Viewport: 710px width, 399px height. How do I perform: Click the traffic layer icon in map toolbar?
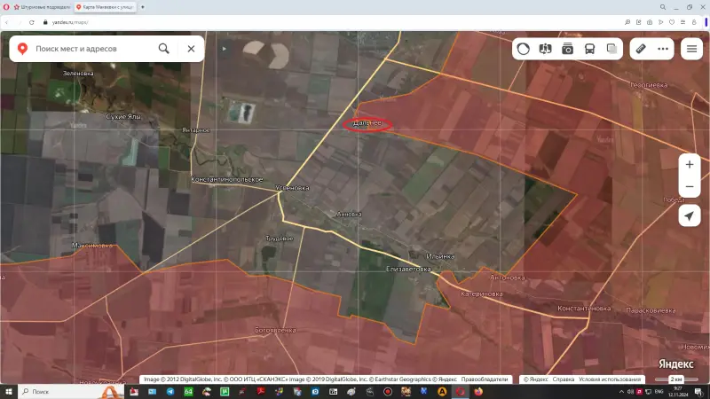524,49
